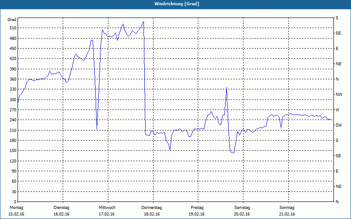Select the 60 value on left axis

coord(14,181)
